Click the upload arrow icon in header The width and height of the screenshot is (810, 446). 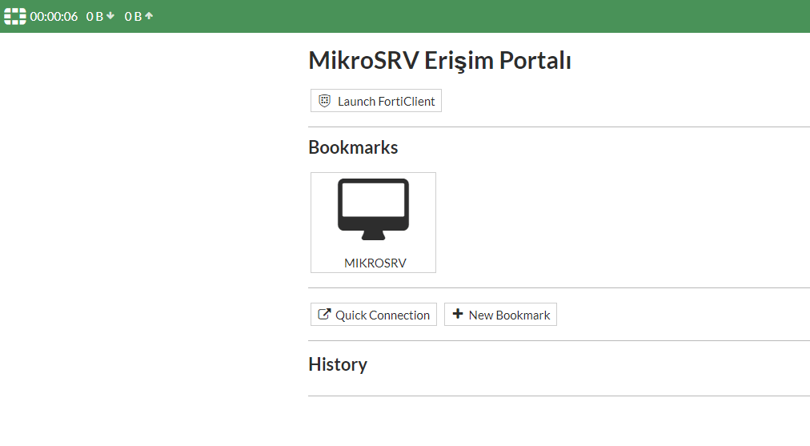coord(149,16)
